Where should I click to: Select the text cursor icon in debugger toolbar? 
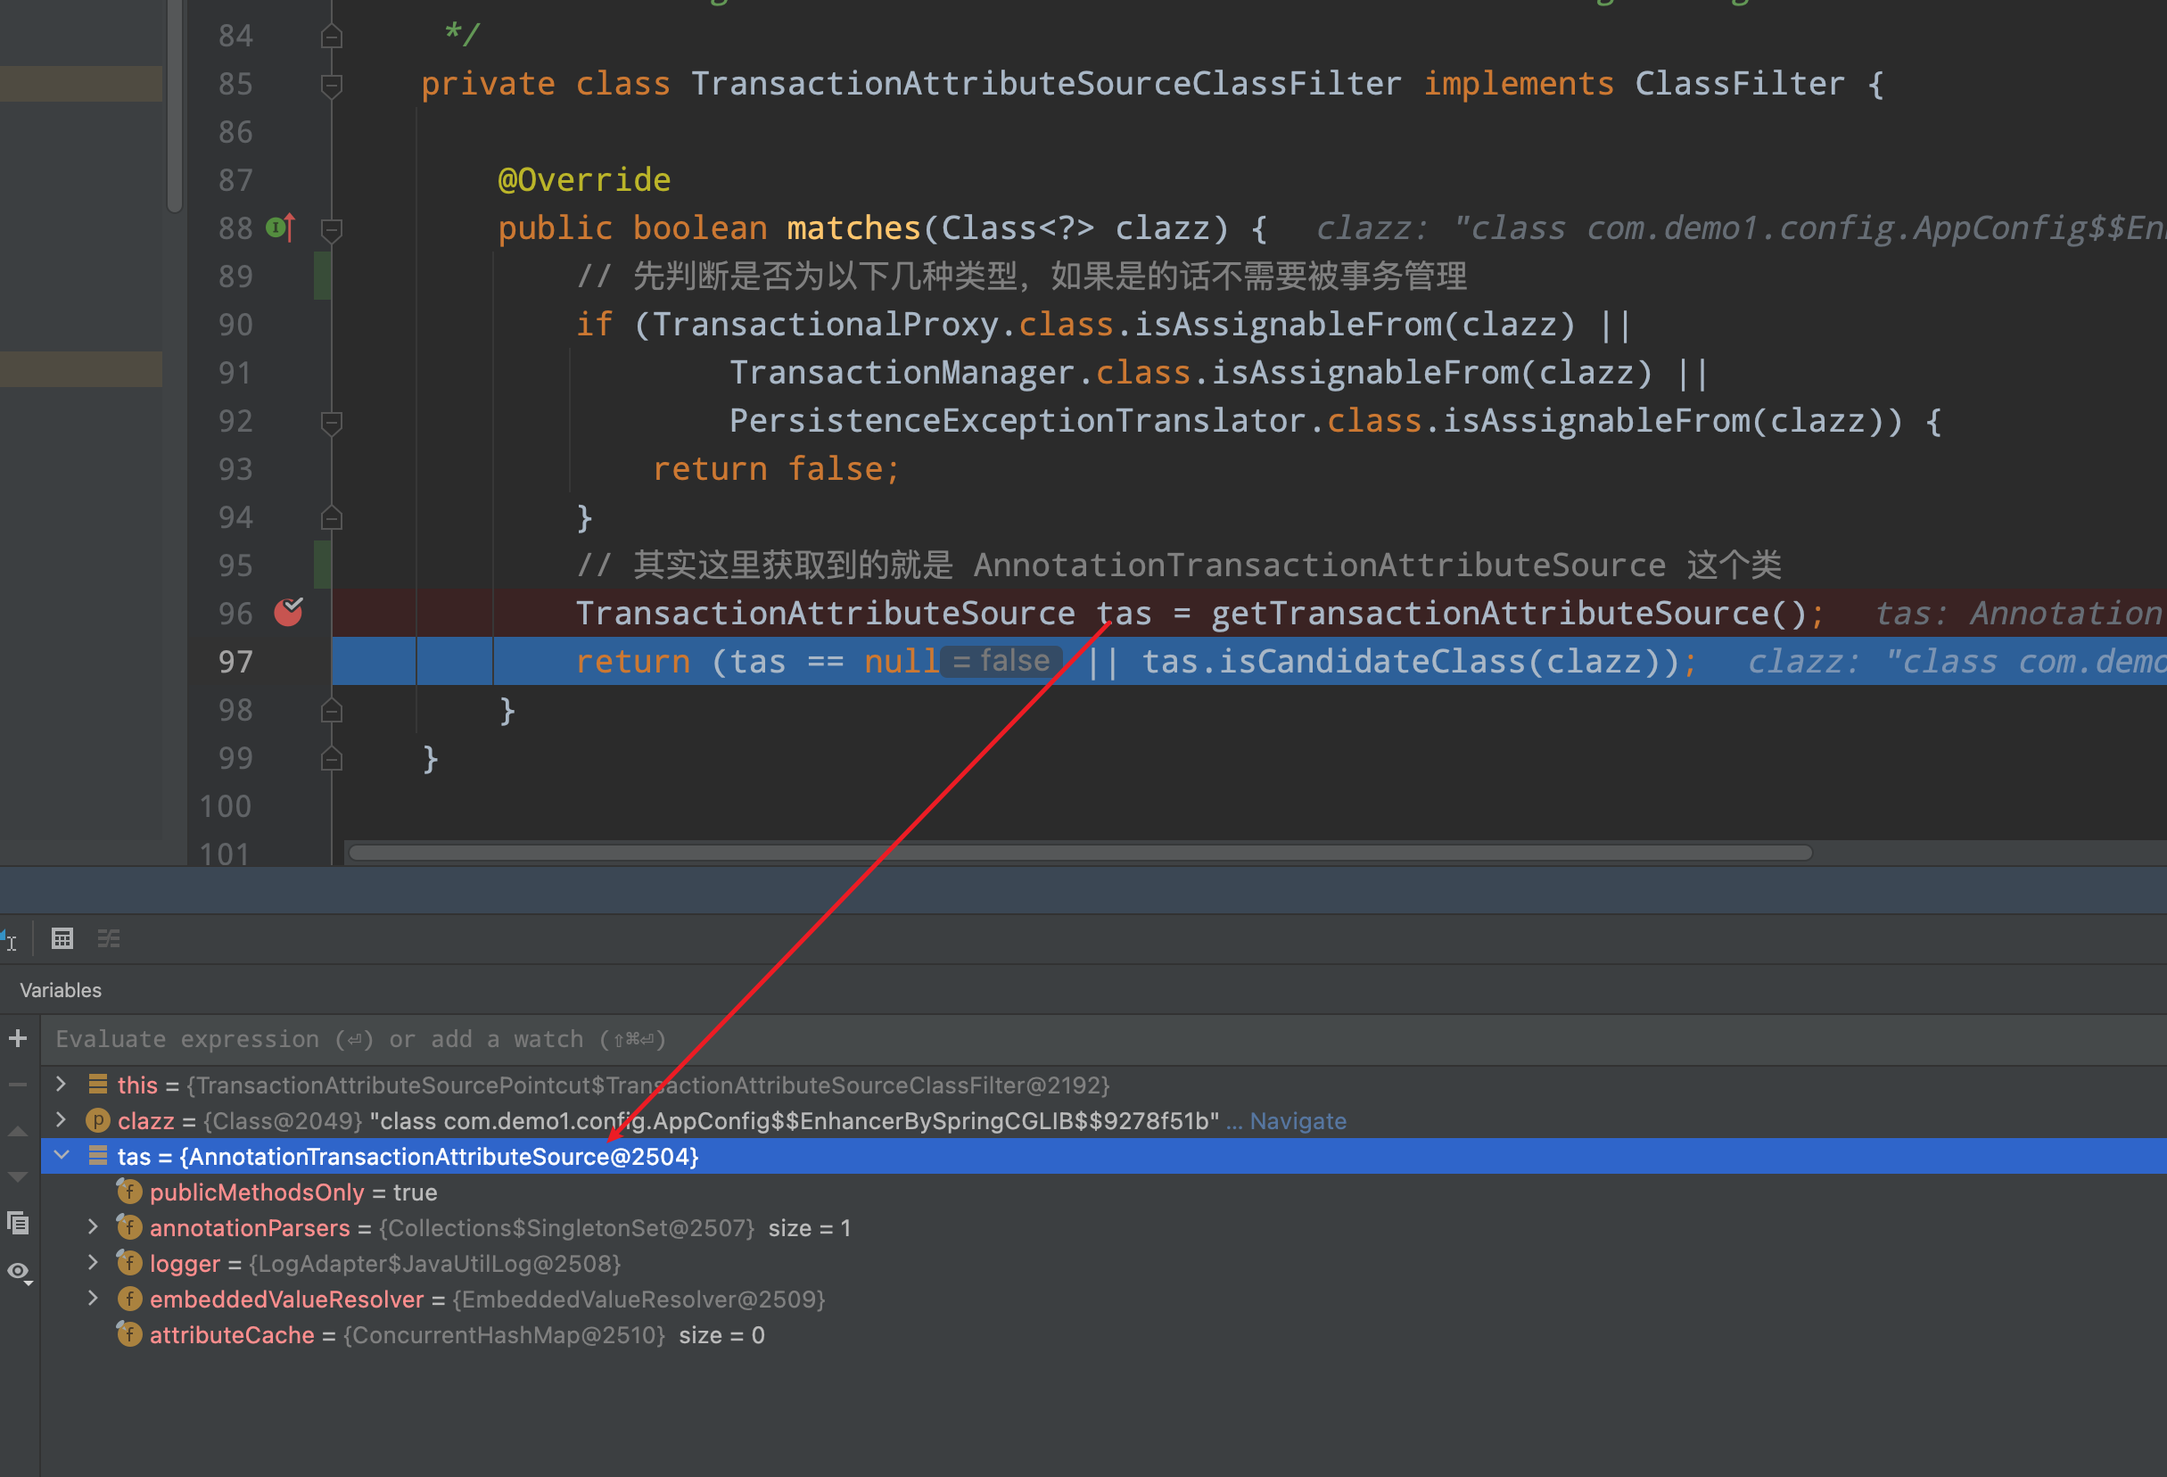click(x=12, y=939)
